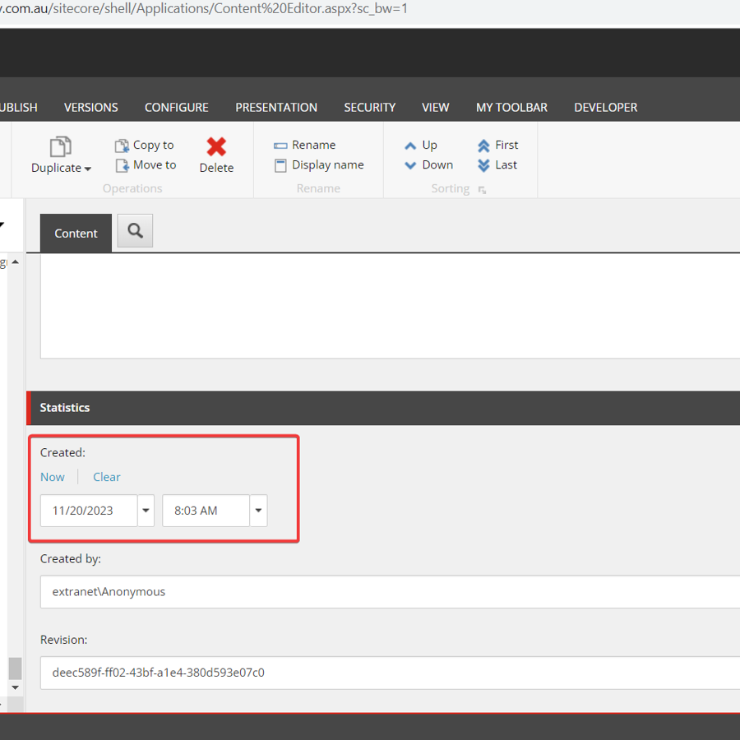Click the search magnifier tab
Image resolution: width=740 pixels, height=740 pixels.
pos(135,231)
